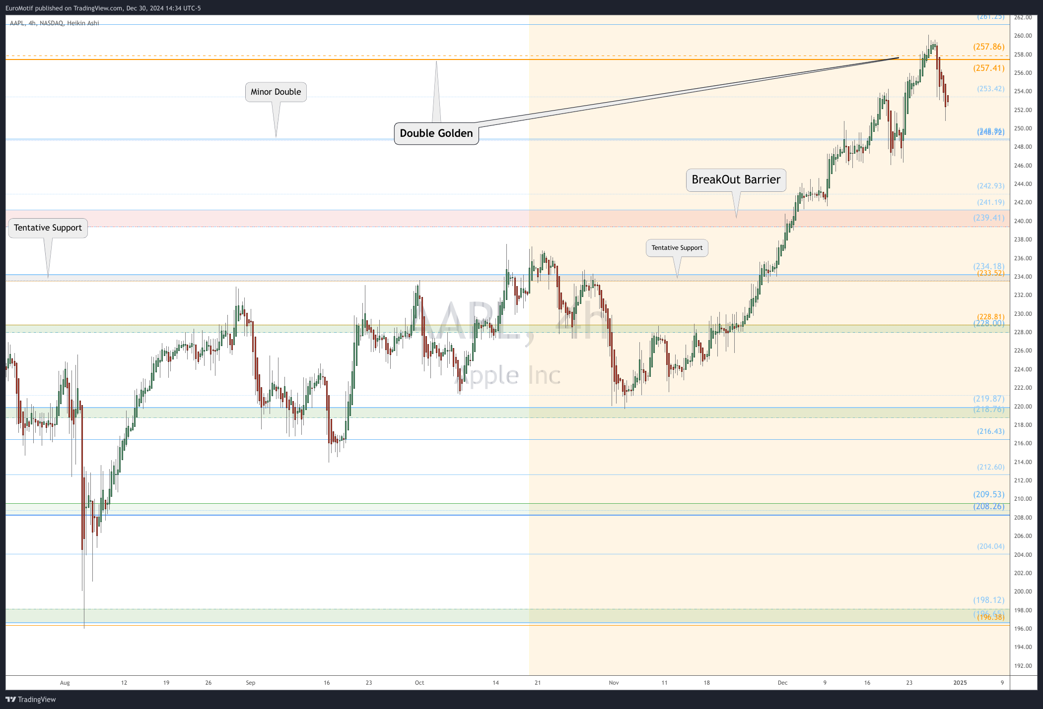Click the Aug label on time axis

(65, 683)
